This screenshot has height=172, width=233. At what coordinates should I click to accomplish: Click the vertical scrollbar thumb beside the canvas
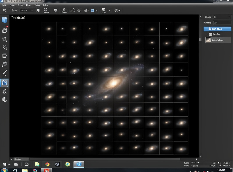(200, 40)
